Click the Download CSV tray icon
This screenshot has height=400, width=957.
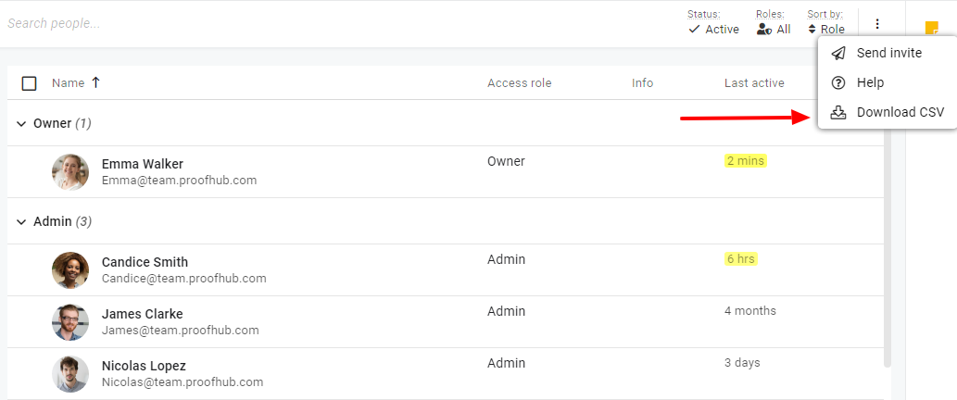pos(838,112)
